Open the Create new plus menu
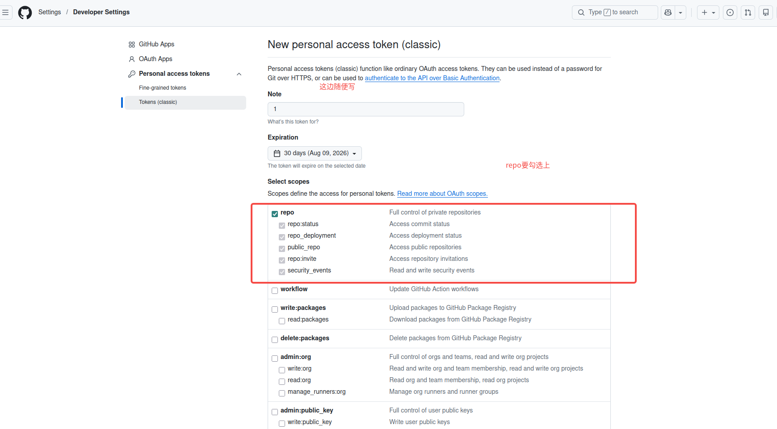This screenshot has width=777, height=429. coord(708,12)
